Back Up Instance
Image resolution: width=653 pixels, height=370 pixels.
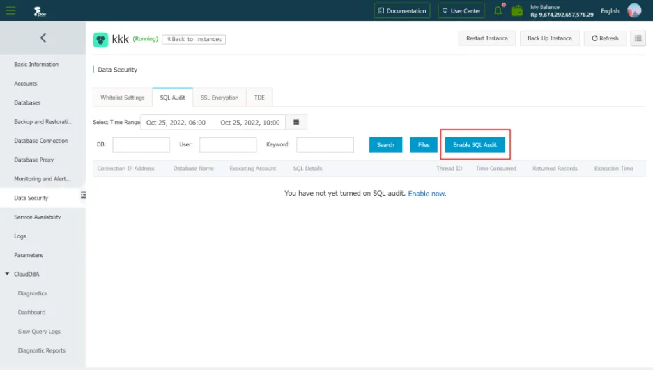(x=549, y=38)
